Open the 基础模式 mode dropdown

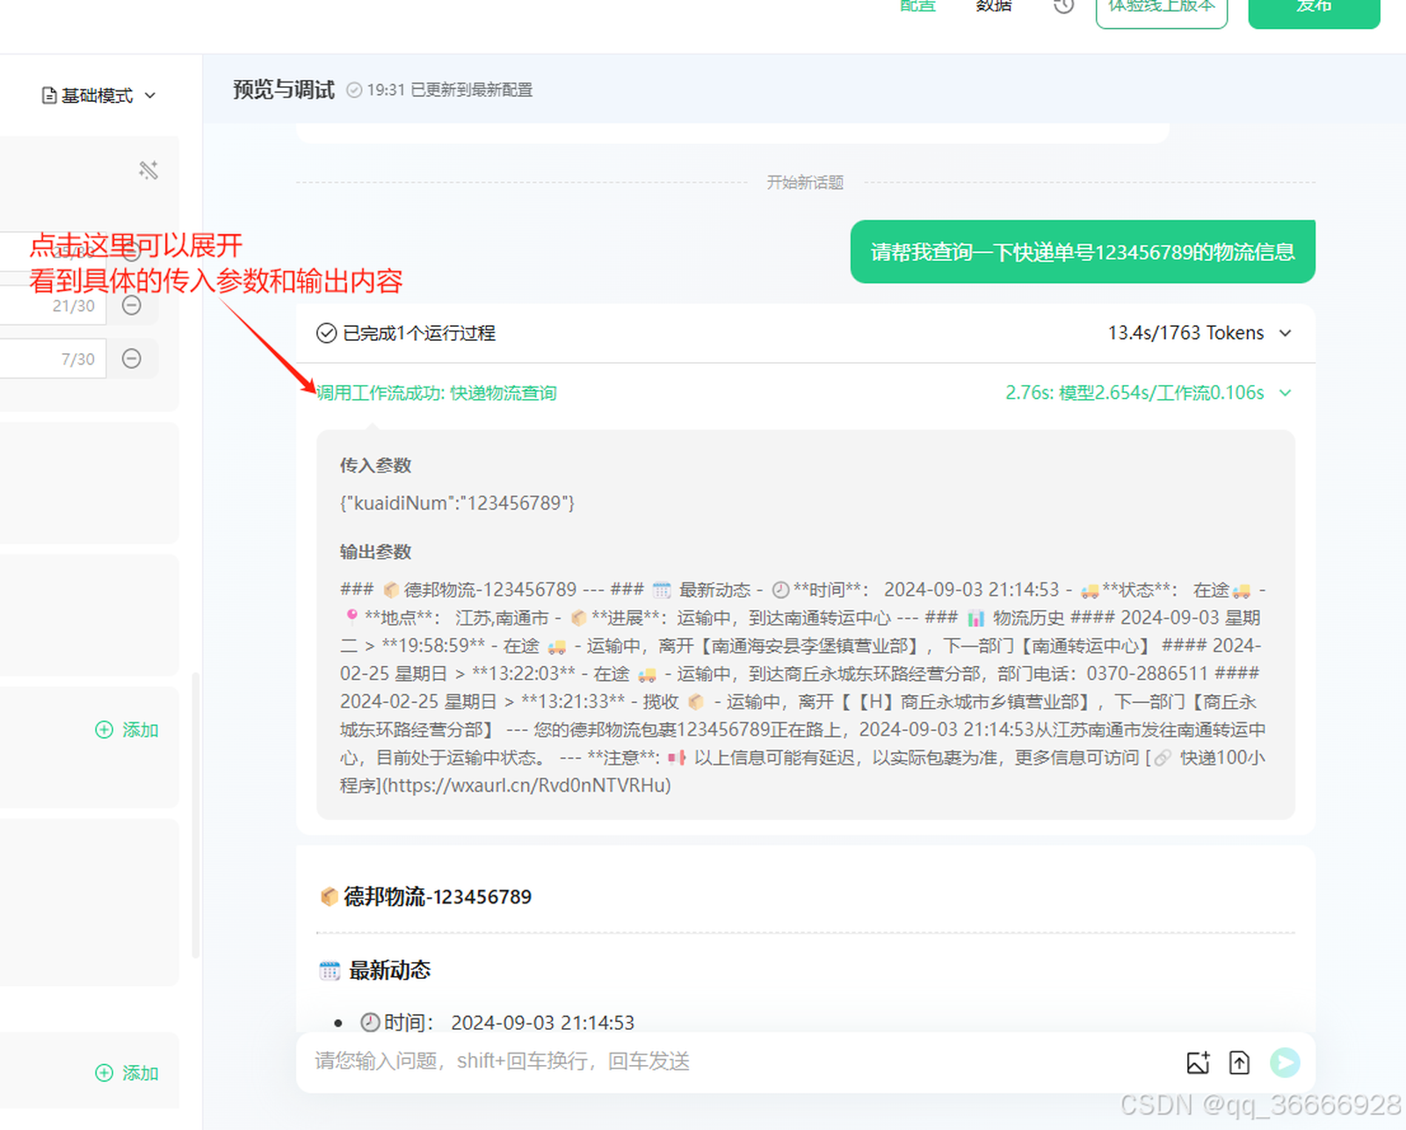pos(98,95)
